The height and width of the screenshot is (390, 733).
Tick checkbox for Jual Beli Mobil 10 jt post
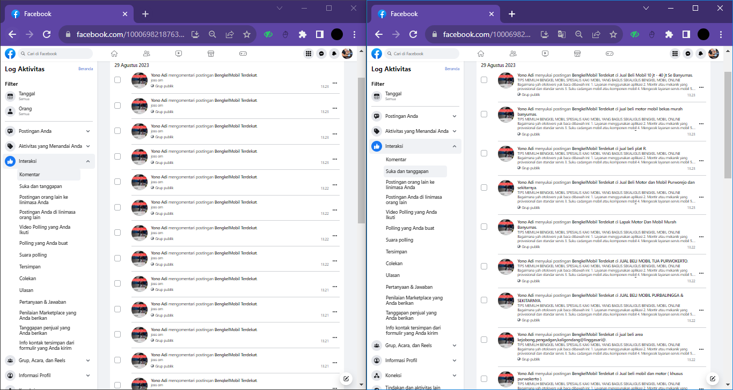484,80
